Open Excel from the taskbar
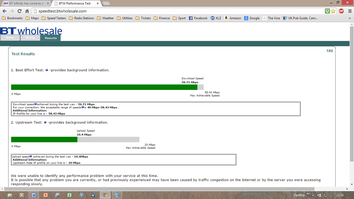 (69, 195)
